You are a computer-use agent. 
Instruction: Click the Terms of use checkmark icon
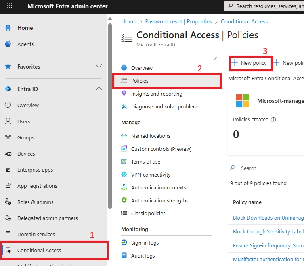(124, 161)
